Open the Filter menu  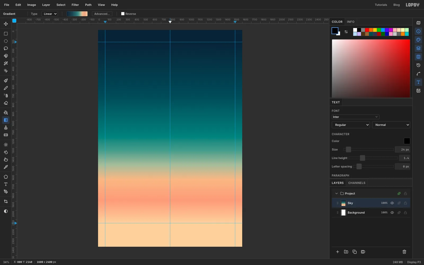75,5
